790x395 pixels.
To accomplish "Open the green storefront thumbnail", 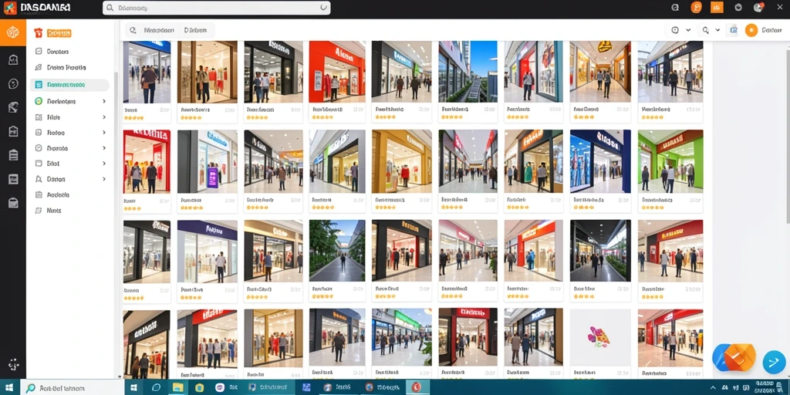I will pos(670,161).
